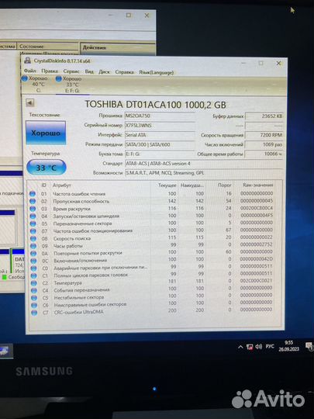The height and width of the screenshot is (419, 314).
Task: Click the blue Хорошо health status button
Action: coord(46,133)
